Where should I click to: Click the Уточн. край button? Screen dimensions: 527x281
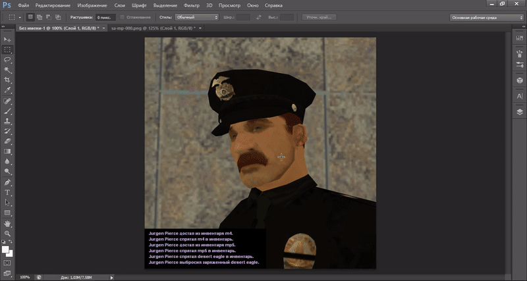(x=319, y=17)
